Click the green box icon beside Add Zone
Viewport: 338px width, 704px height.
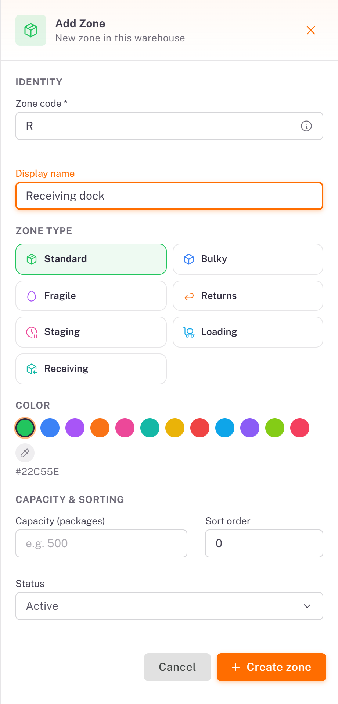(31, 30)
